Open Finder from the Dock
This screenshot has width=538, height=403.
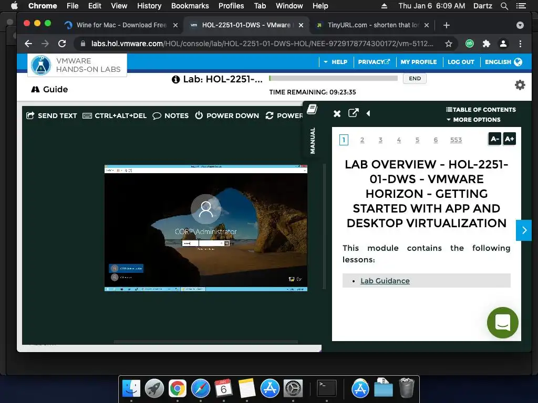pyautogui.click(x=131, y=389)
